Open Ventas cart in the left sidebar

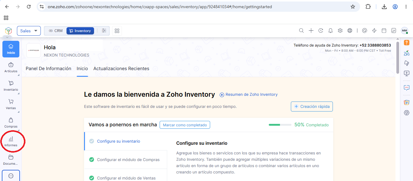tap(11, 104)
